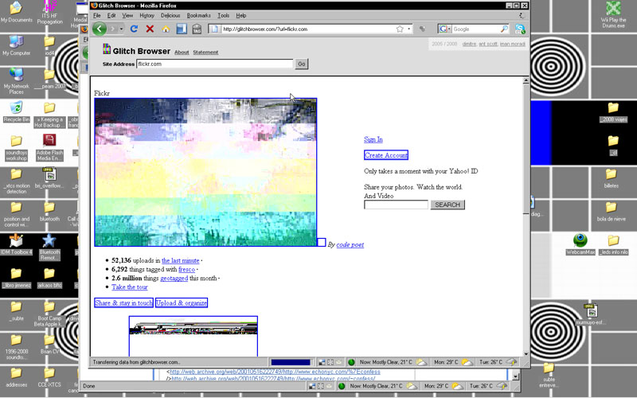637x398 pixels.
Task: Open My Computer desktop icon
Action: click(x=16, y=45)
